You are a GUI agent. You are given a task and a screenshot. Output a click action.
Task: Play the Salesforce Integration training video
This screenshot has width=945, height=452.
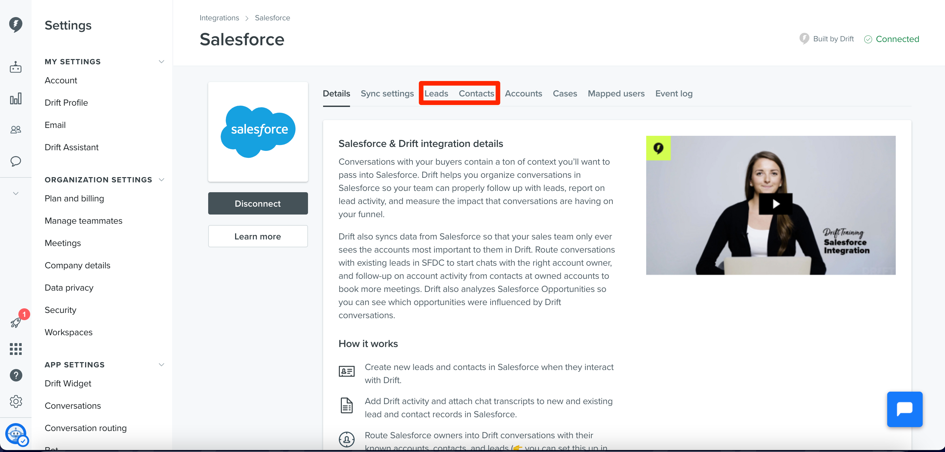click(775, 204)
